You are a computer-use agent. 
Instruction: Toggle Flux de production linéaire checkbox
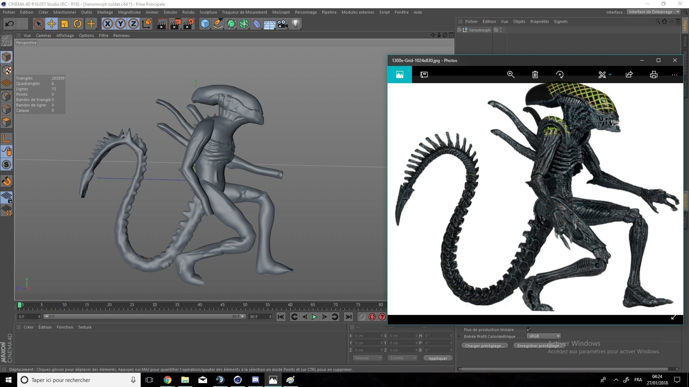point(529,330)
